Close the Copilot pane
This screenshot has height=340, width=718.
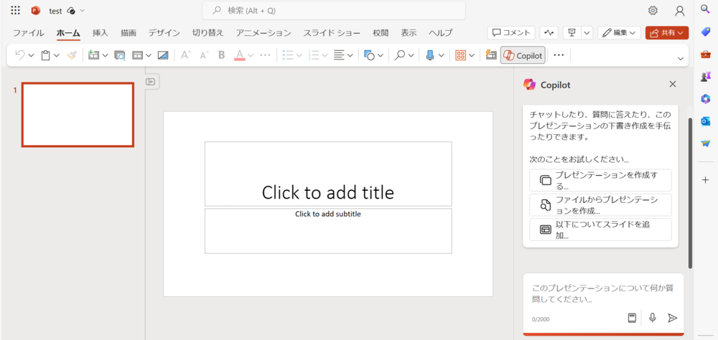(x=673, y=84)
